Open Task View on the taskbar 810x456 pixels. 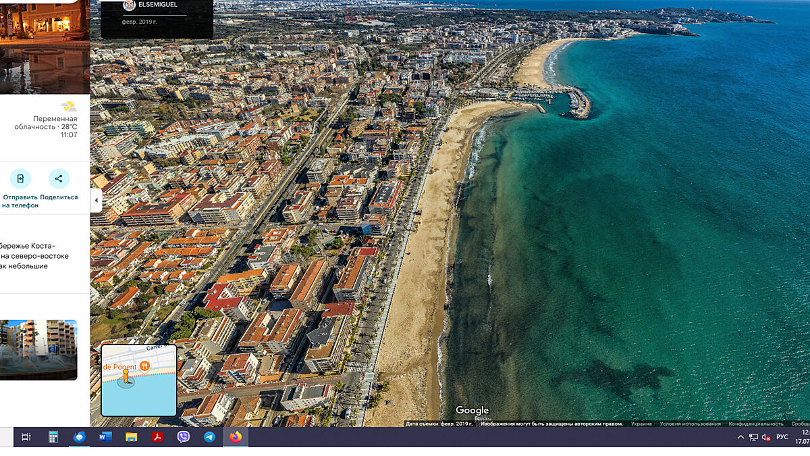(x=26, y=437)
